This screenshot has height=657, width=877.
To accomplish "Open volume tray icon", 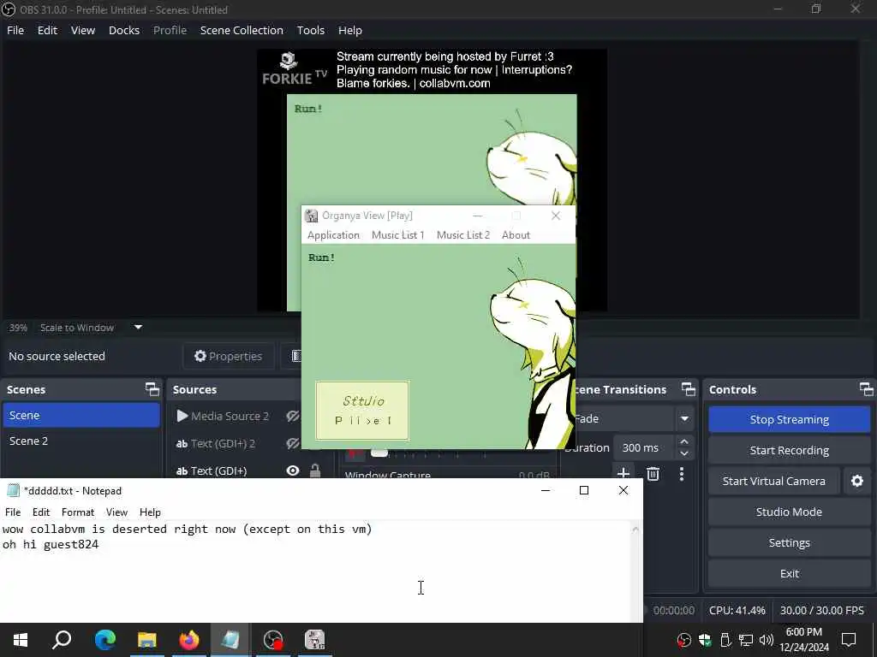I will (x=767, y=640).
